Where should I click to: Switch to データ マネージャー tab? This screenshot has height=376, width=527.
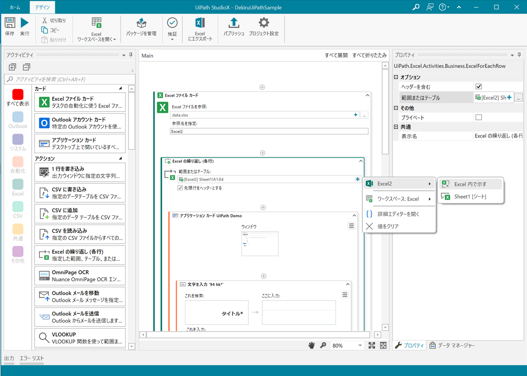pyautogui.click(x=452, y=346)
